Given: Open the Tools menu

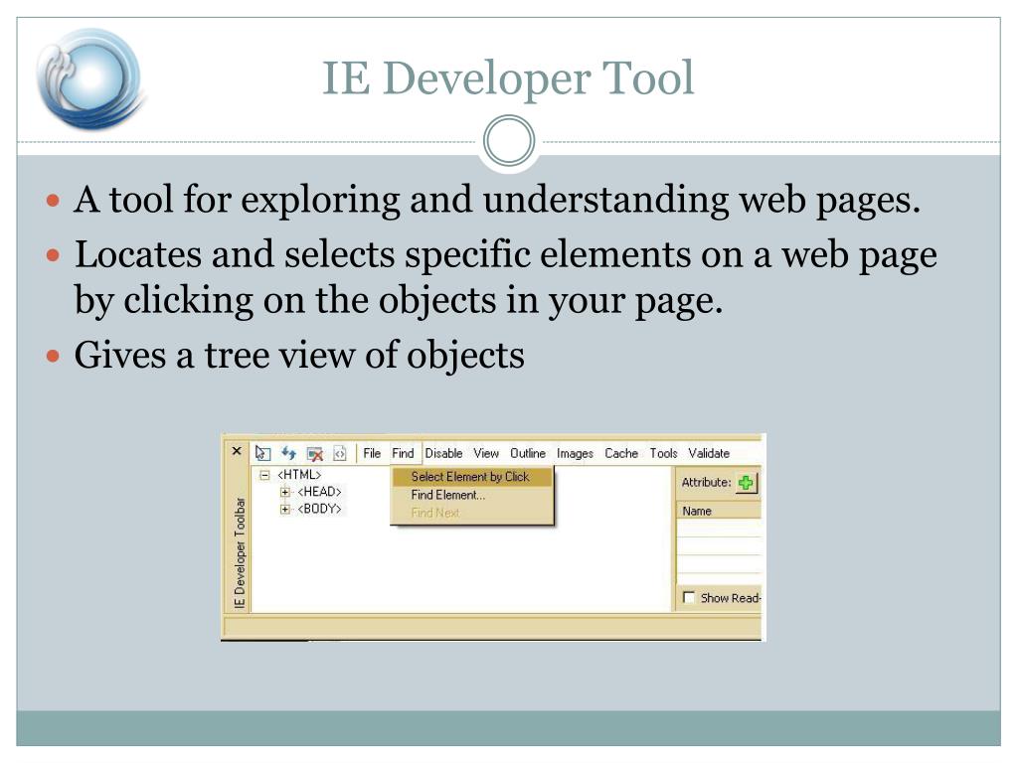Looking at the screenshot, I should tap(663, 453).
